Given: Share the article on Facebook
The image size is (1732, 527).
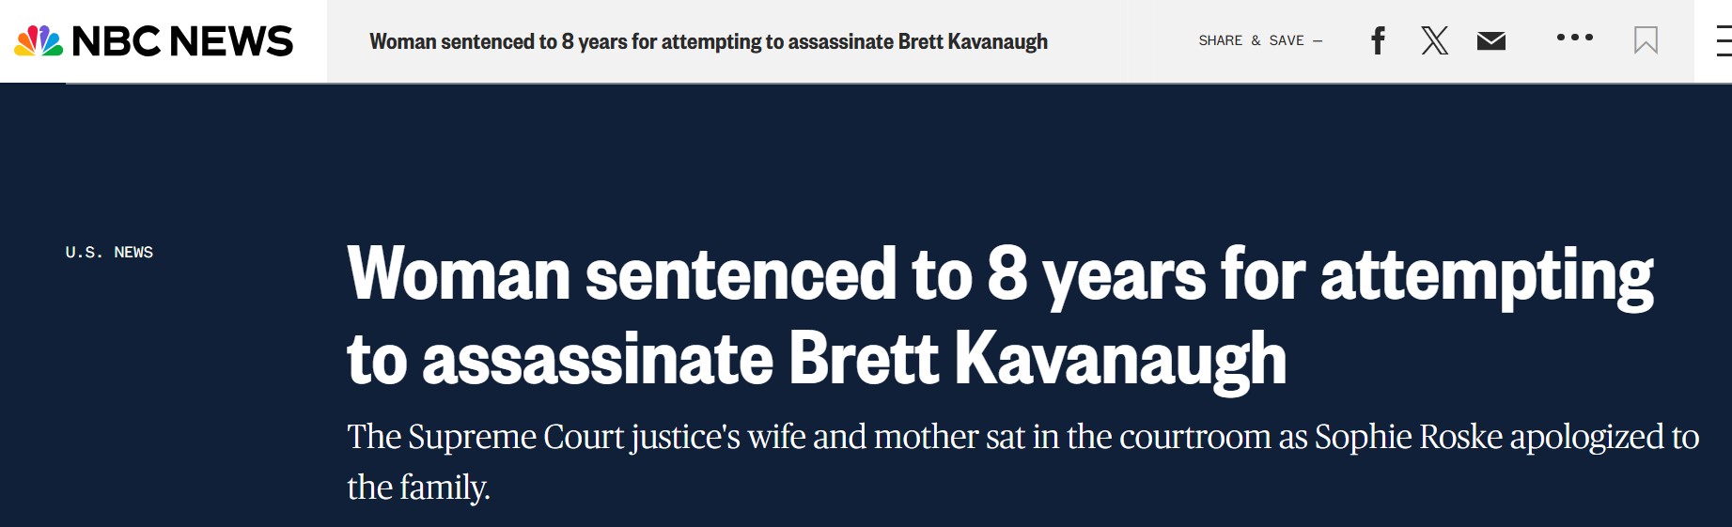Looking at the screenshot, I should tap(1378, 40).
